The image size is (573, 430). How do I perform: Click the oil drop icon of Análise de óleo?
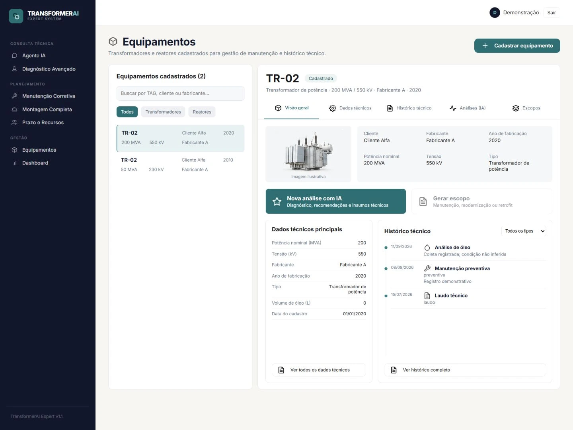427,248
